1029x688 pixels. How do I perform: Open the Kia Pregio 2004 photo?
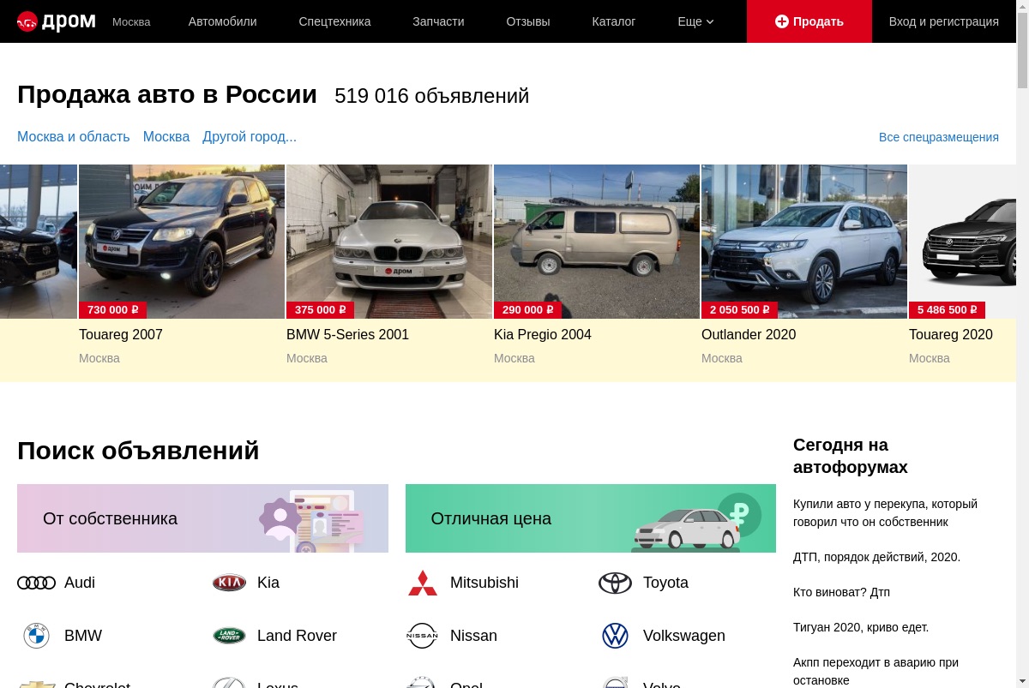coord(597,242)
